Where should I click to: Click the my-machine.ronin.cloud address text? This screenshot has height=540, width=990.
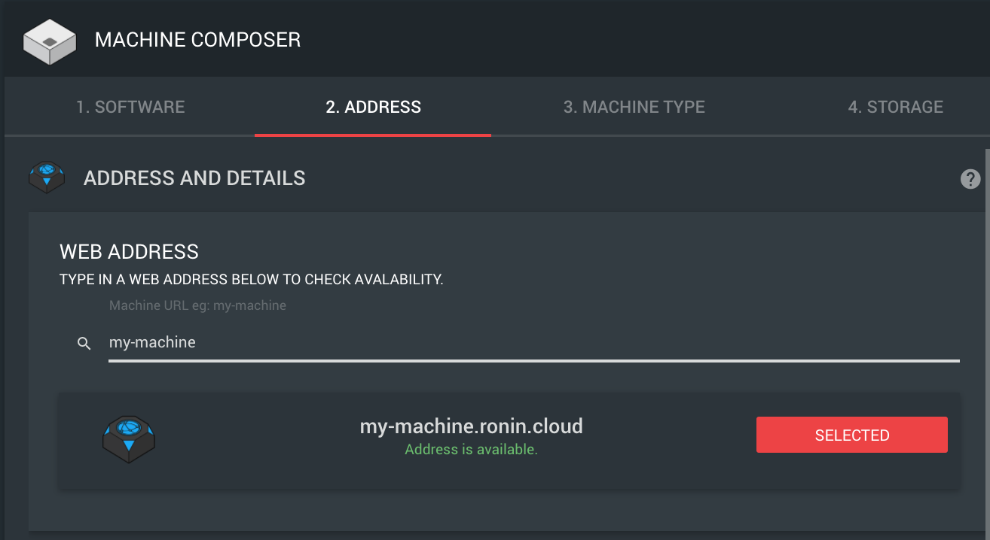point(472,426)
